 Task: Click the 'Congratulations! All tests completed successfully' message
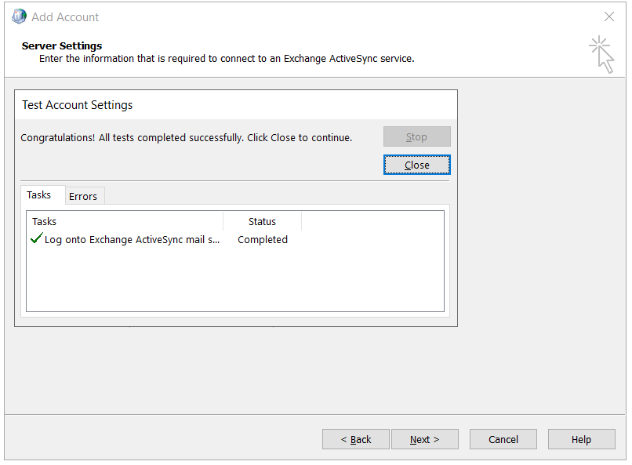[x=186, y=138]
